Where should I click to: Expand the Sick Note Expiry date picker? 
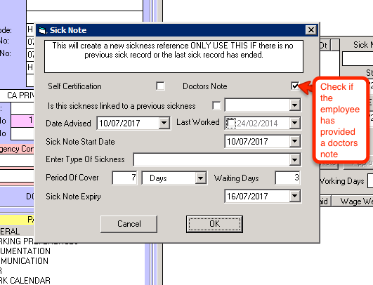(294, 196)
